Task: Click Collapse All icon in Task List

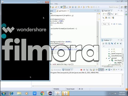Action: pos(109,18)
